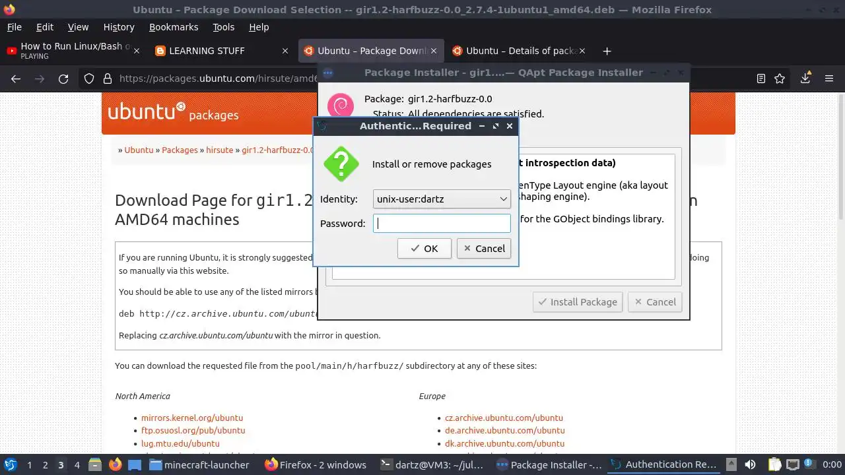
Task: Open the History menu
Action: click(119, 27)
